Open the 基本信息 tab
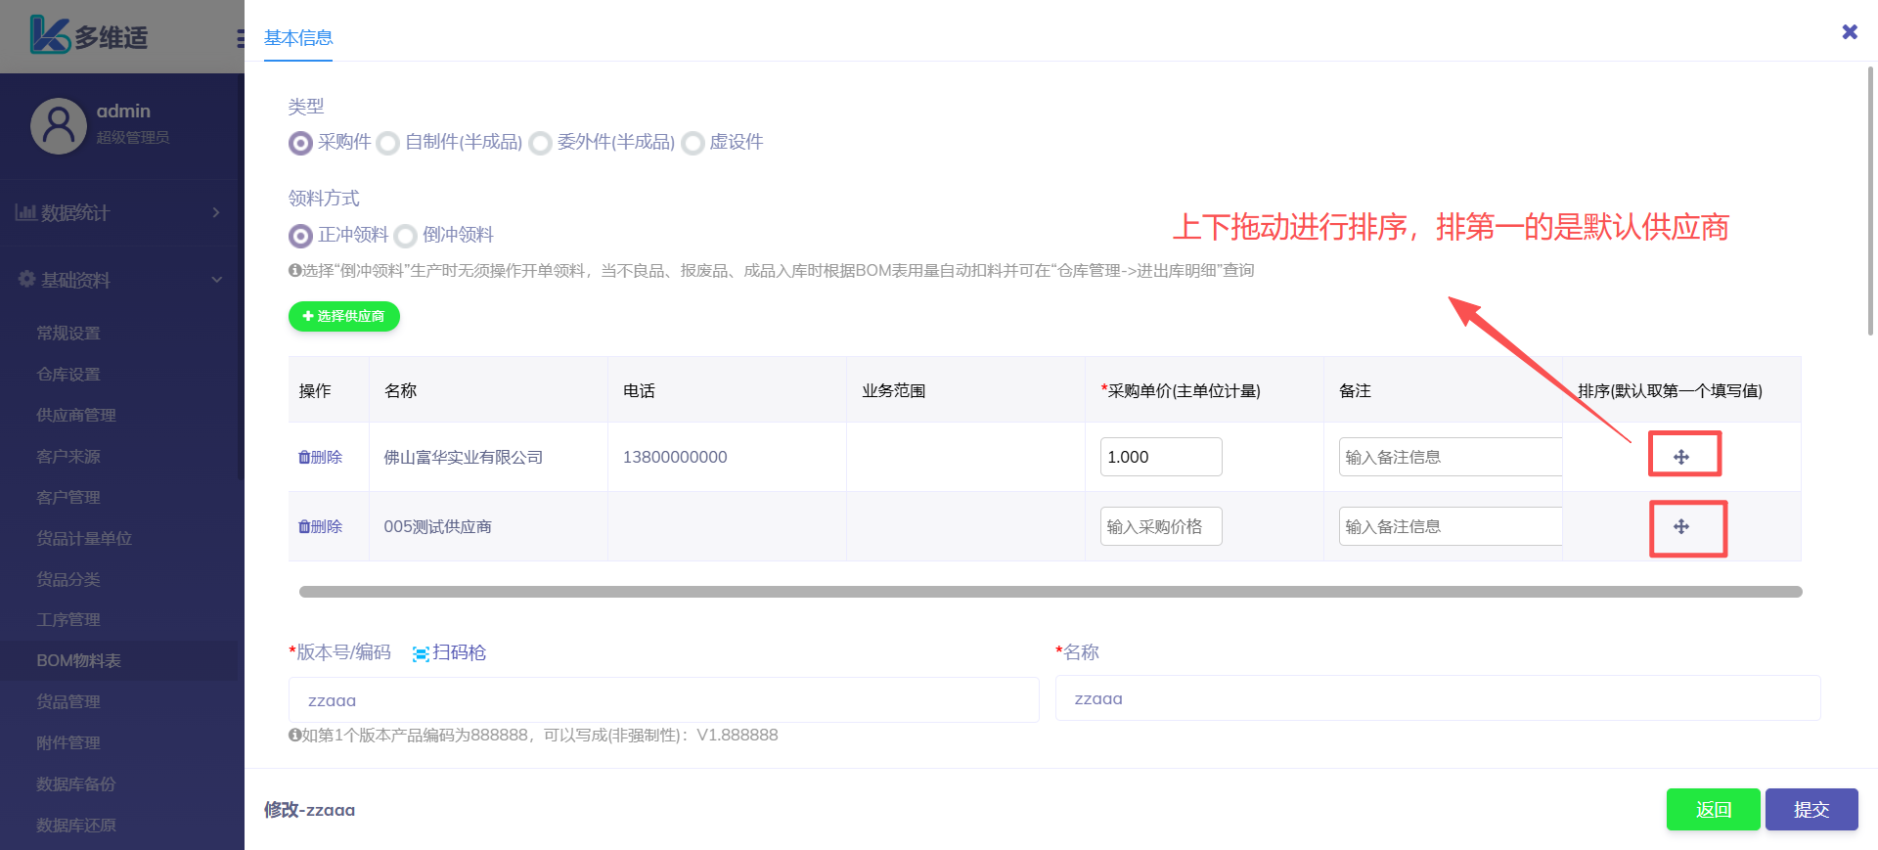The image size is (1878, 850). tap(298, 38)
